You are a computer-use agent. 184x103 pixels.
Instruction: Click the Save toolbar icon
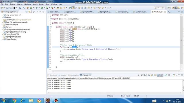[x=7, y=8]
